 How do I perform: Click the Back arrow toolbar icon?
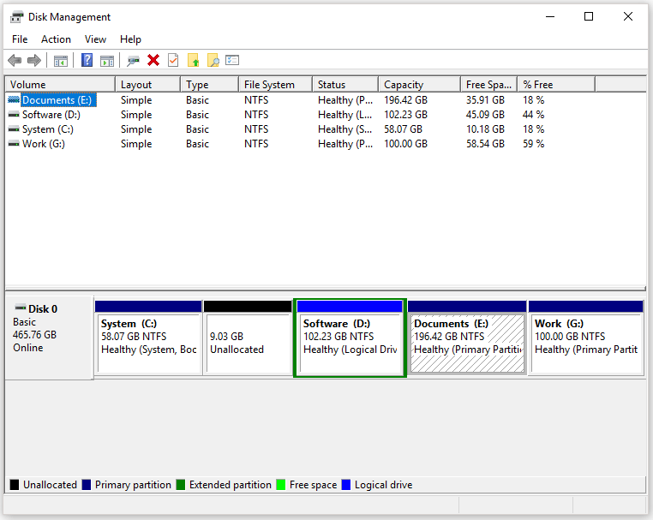(15, 60)
